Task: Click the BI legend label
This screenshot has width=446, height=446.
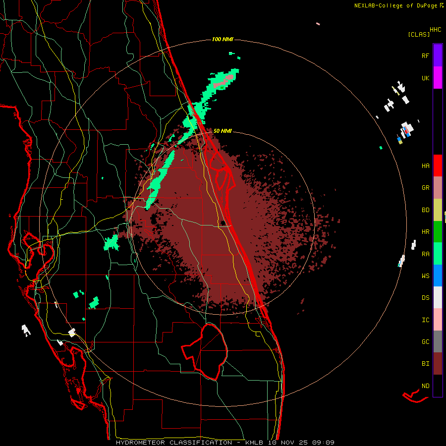Action: point(425,364)
